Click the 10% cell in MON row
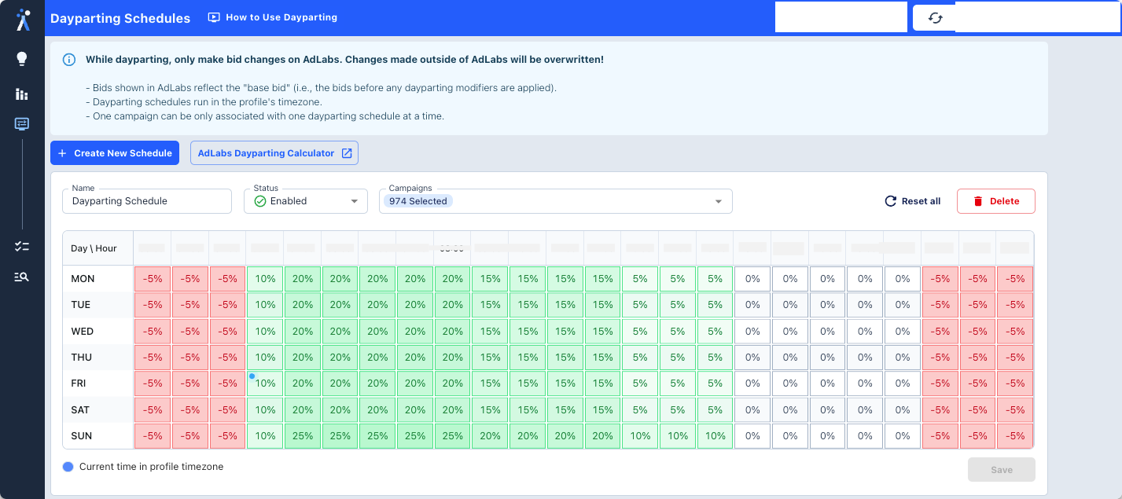This screenshot has width=1122, height=499. 265,279
